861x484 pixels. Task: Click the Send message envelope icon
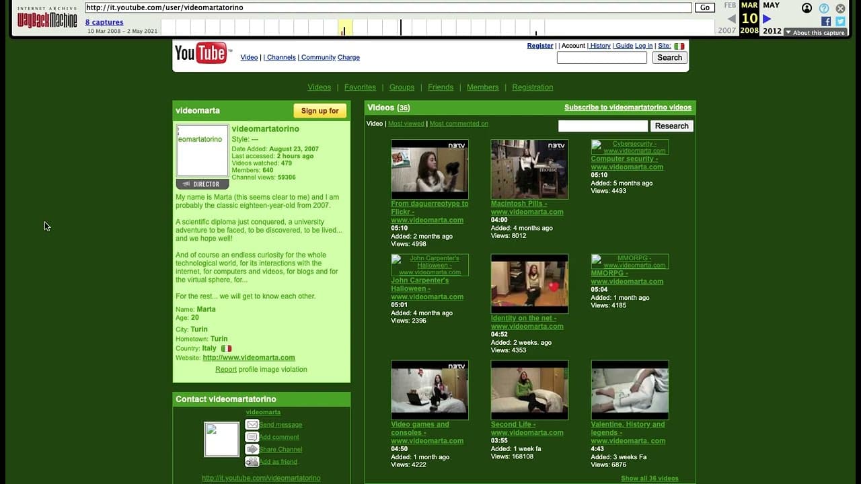tap(252, 424)
